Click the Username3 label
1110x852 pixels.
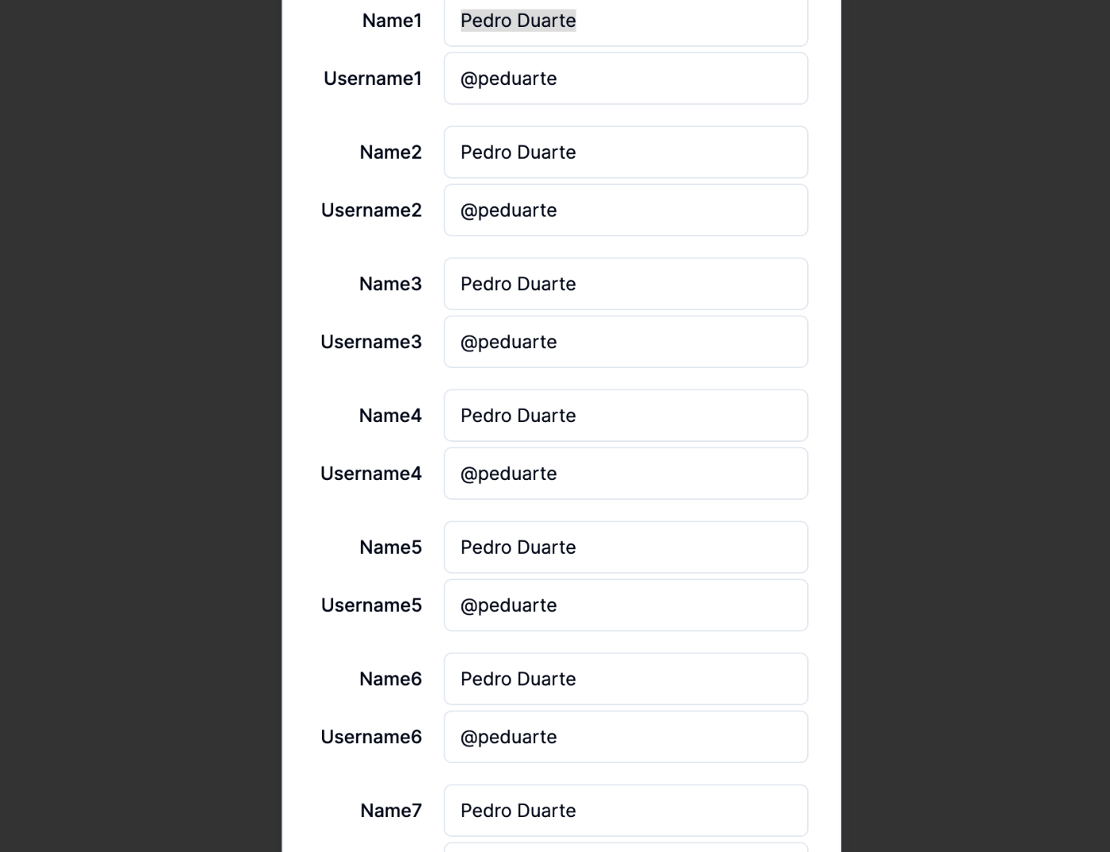[371, 342]
